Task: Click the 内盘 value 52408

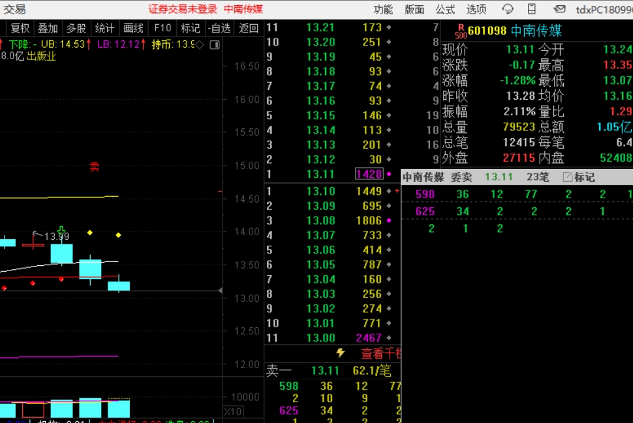Action: click(x=615, y=158)
